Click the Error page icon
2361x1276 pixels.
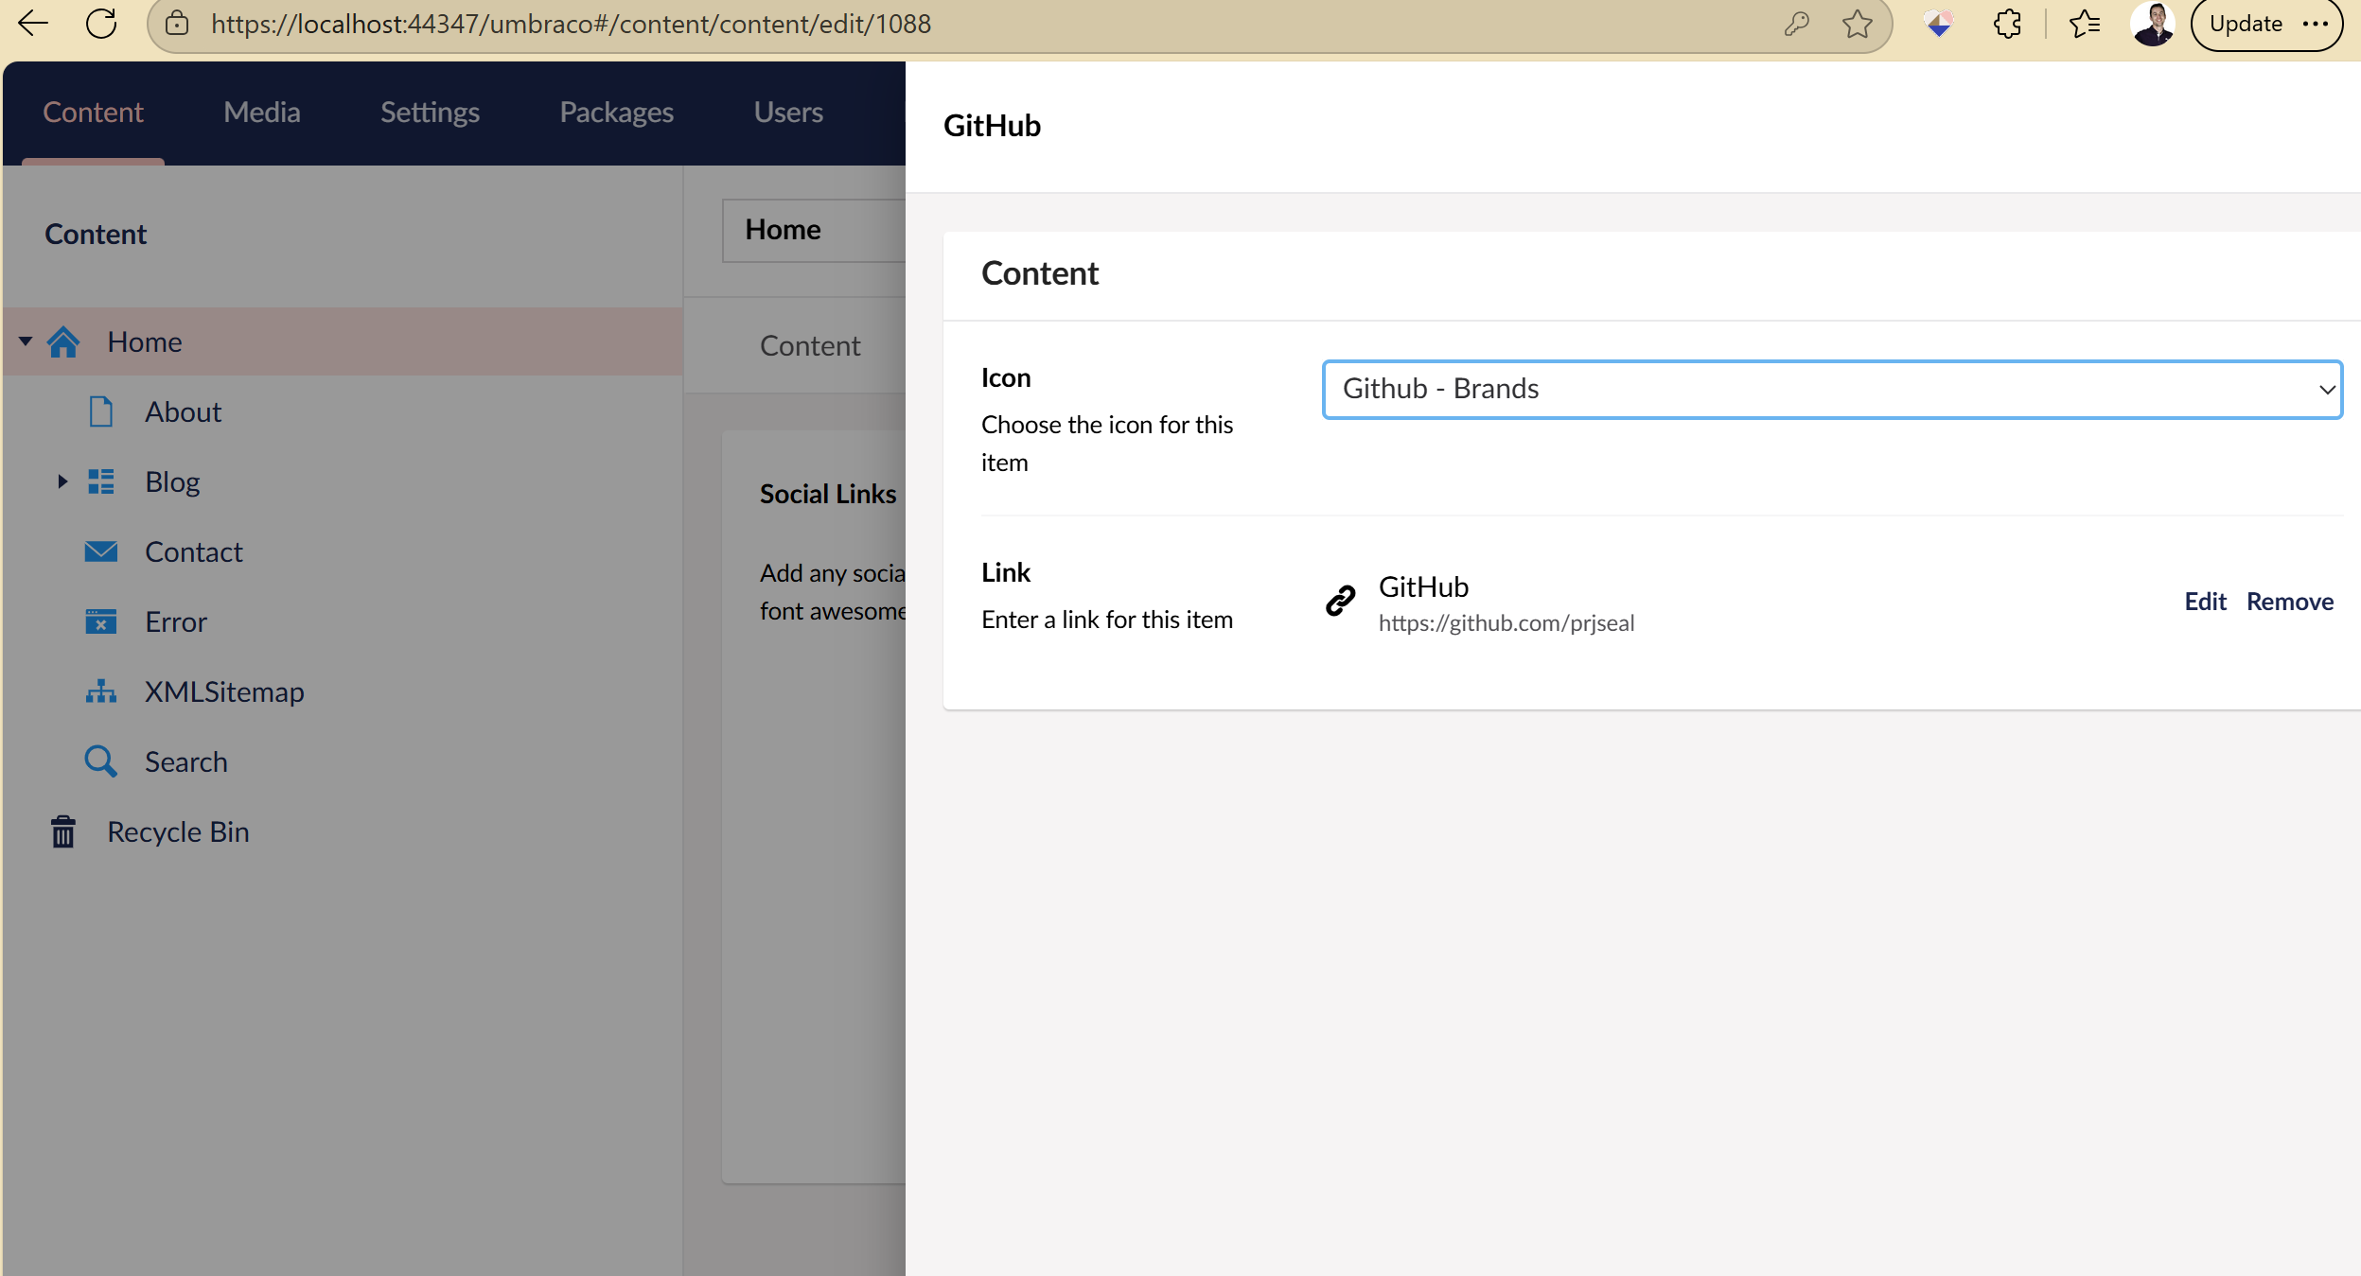100,621
